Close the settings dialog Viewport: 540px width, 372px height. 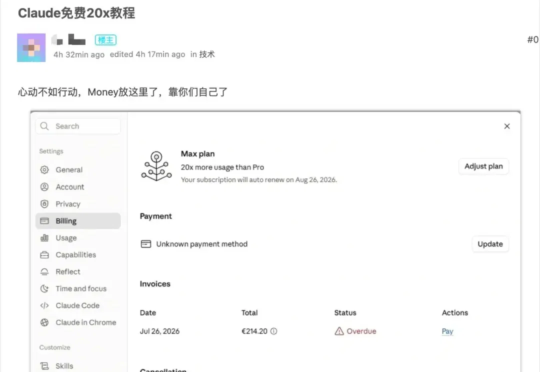point(507,126)
